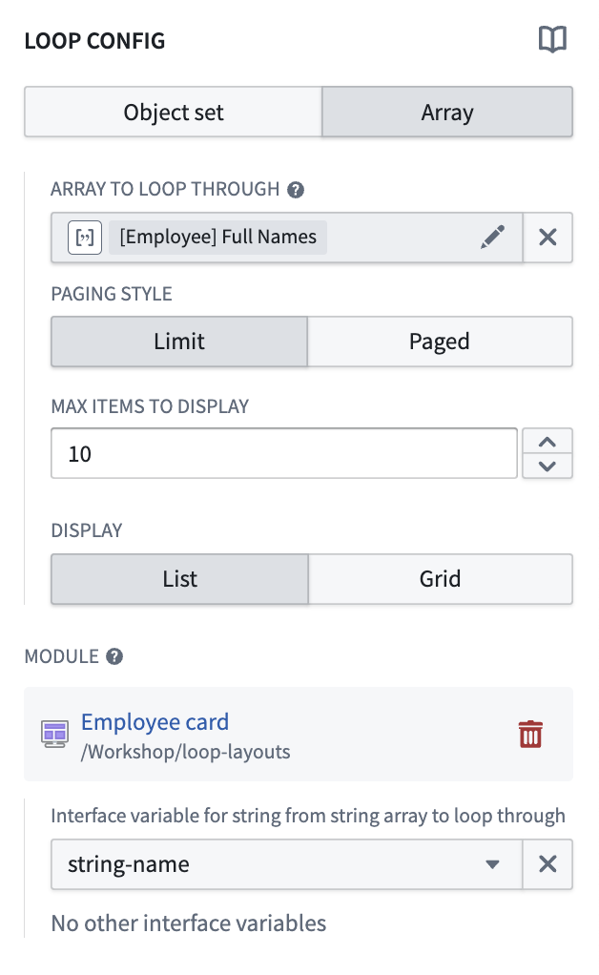Screen dimensions: 599x975
Task: Click the Max Items To Display label
Action: [150, 406]
